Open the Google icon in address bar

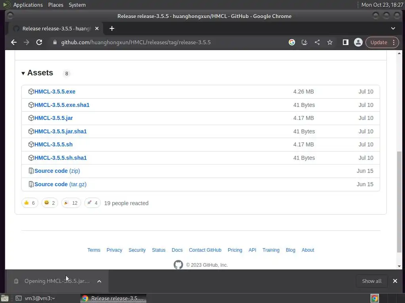click(292, 42)
